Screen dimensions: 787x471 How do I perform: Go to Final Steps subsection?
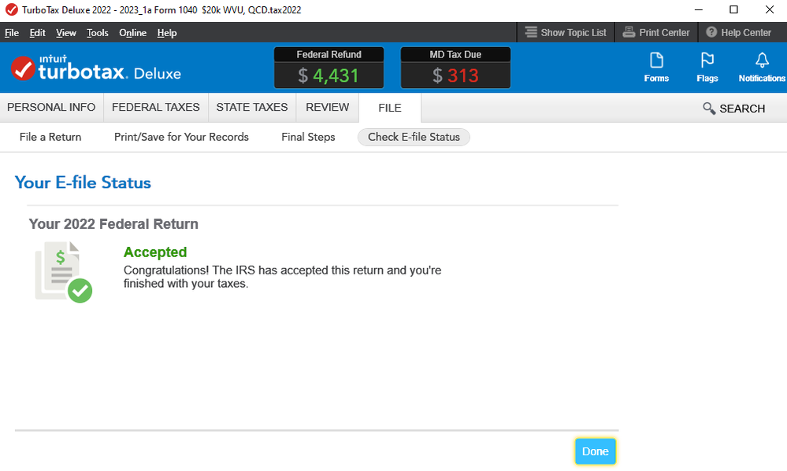click(308, 137)
